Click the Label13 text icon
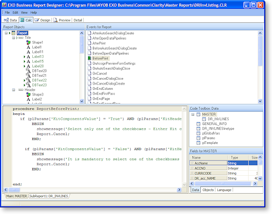This screenshot has width=272, height=214. click(28, 57)
